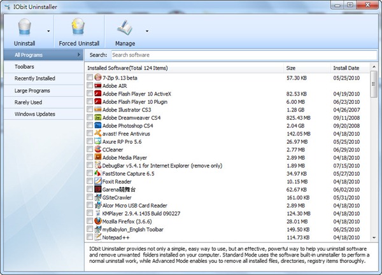The image size is (382, 275).
Task: Click the program list vertical scrollbar
Action: [374, 153]
